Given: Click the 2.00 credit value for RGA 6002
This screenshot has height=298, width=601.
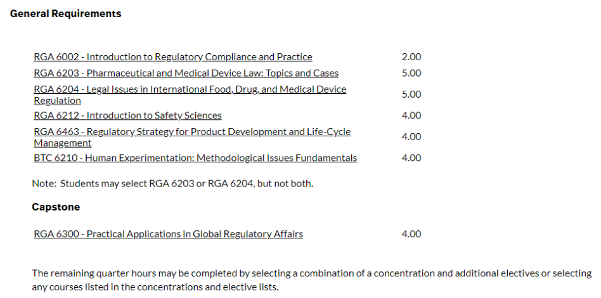Looking at the screenshot, I should (x=411, y=57).
